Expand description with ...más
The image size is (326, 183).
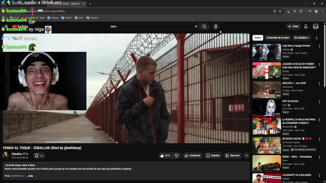click(30, 176)
